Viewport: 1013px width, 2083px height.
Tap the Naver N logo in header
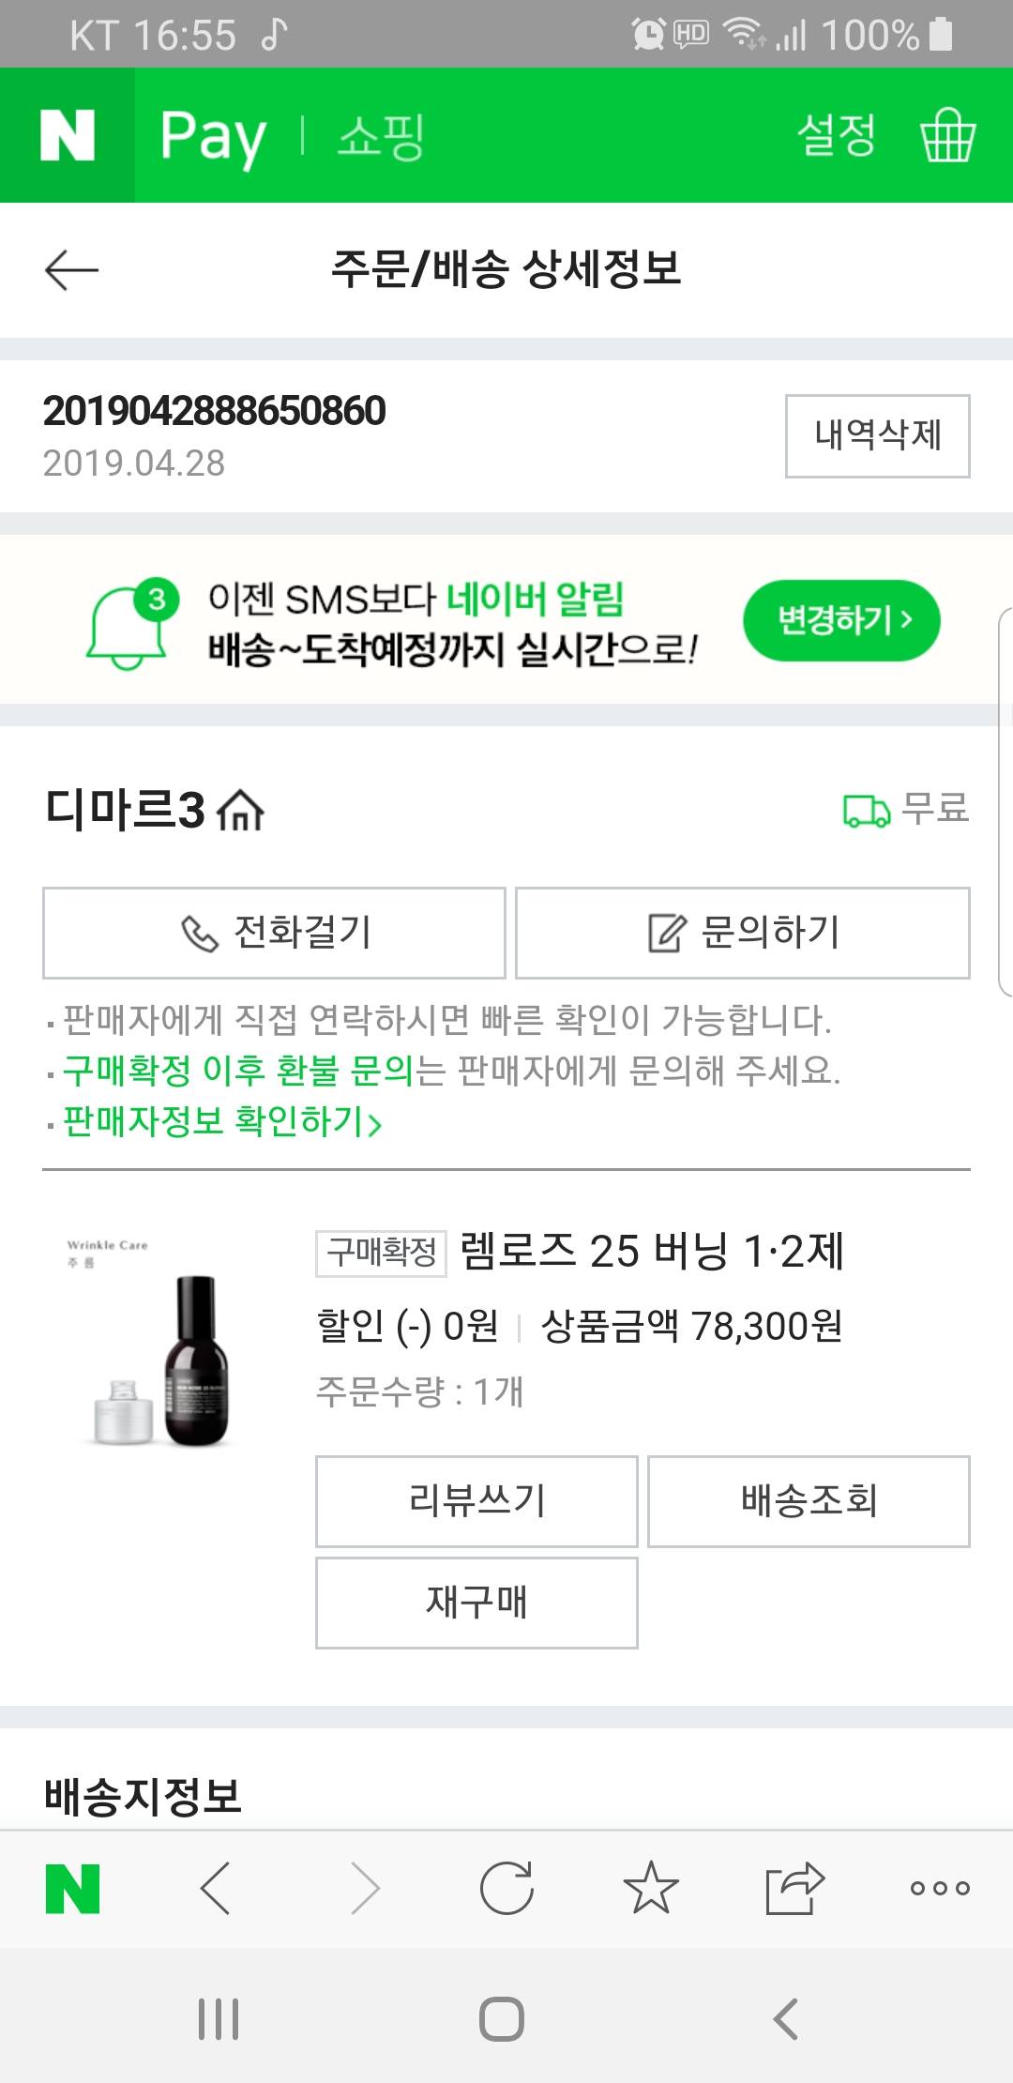(x=68, y=136)
